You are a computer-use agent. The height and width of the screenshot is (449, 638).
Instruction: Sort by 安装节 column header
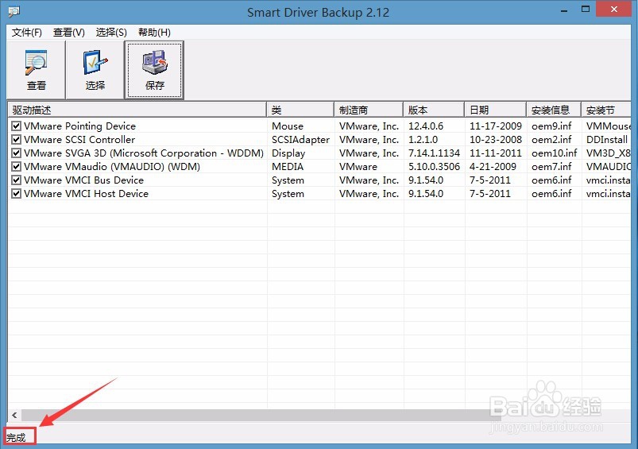(606, 110)
